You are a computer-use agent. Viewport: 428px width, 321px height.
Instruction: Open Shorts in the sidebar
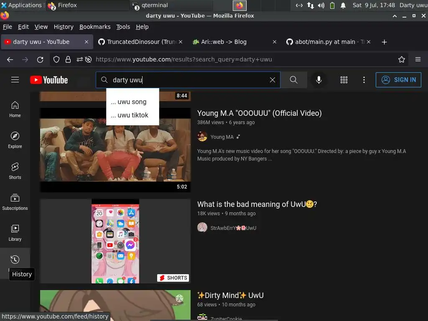[x=15, y=171]
